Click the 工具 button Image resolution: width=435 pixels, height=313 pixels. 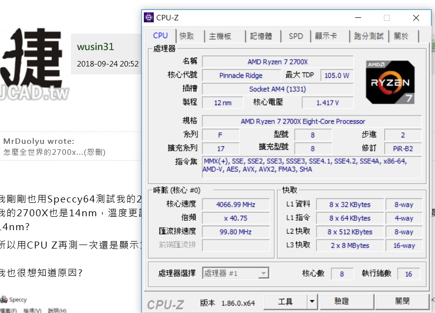[x=285, y=302]
